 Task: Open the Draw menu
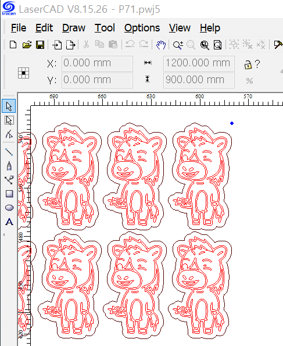click(x=74, y=28)
